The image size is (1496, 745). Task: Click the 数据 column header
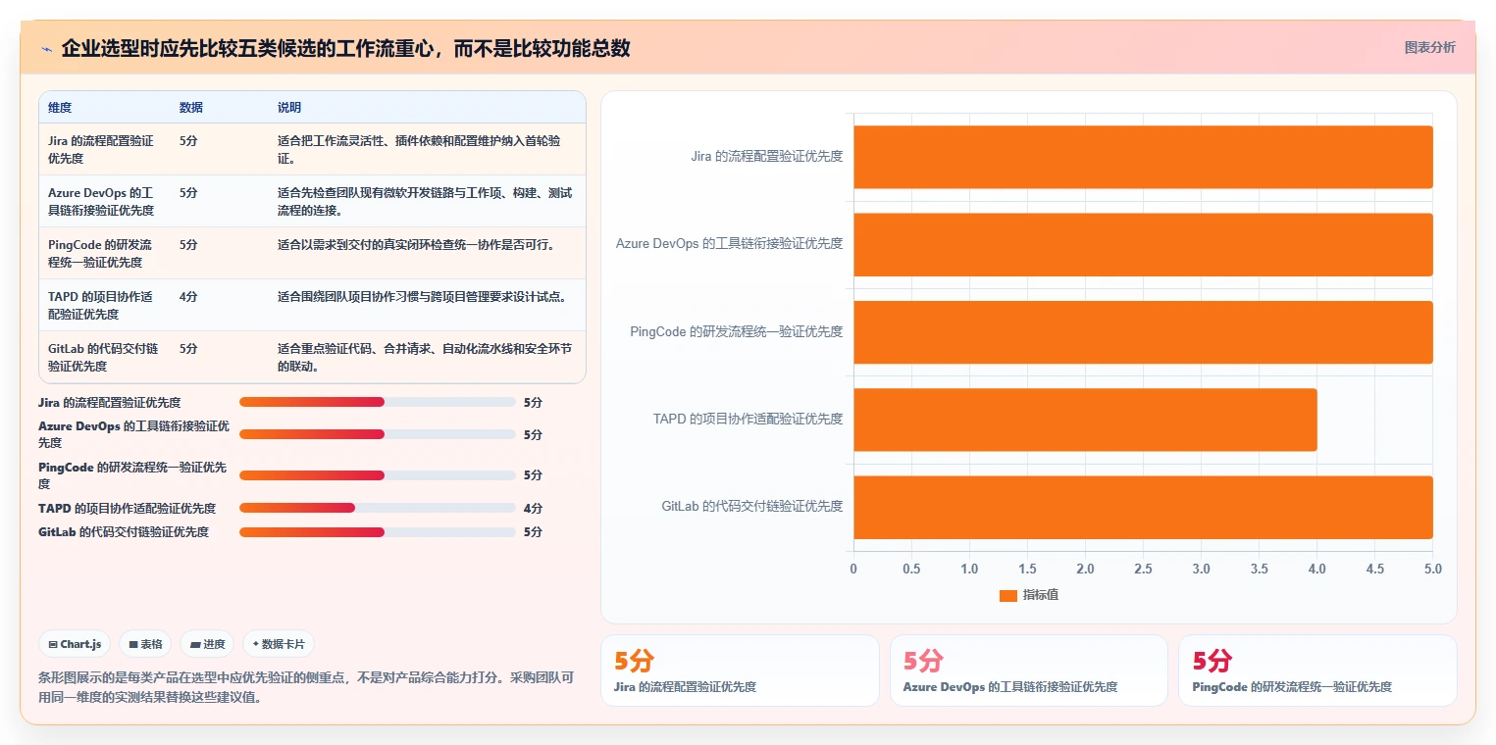[191, 108]
